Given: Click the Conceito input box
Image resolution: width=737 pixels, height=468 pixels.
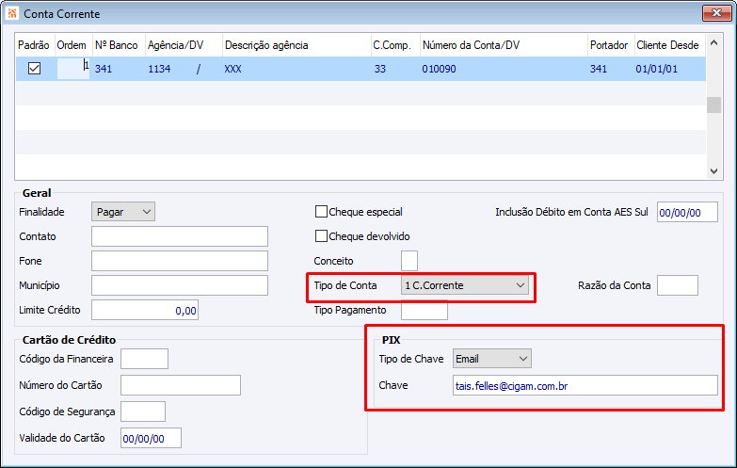Looking at the screenshot, I should [409, 261].
